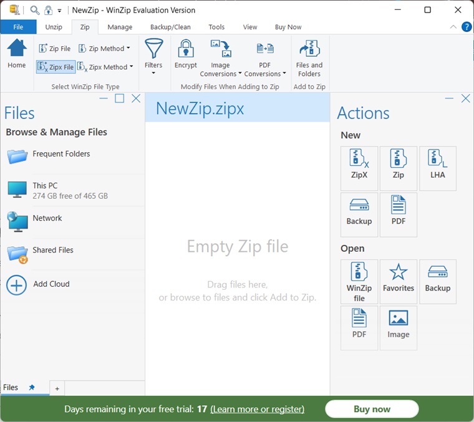474x422 pixels.
Task: Open Zipx Method dropdown
Action: point(105,67)
